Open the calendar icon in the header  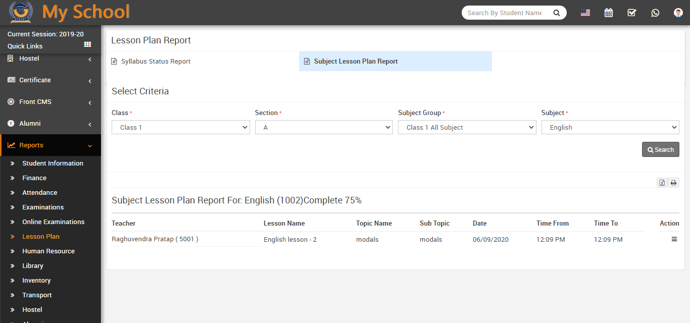coord(608,12)
